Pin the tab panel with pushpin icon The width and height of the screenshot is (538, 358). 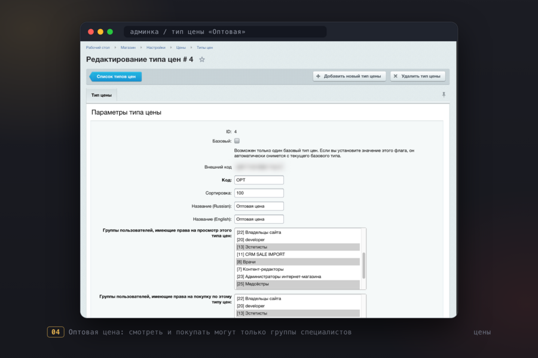pyautogui.click(x=444, y=94)
